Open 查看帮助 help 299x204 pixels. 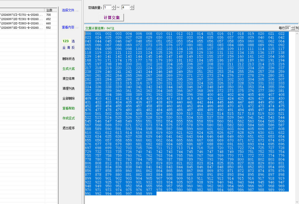68,108
